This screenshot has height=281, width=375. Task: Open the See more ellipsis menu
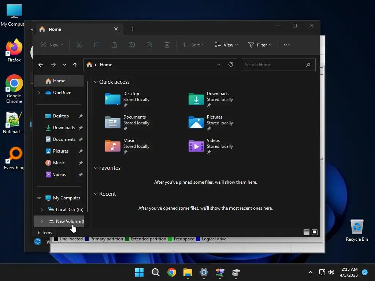[x=286, y=45]
